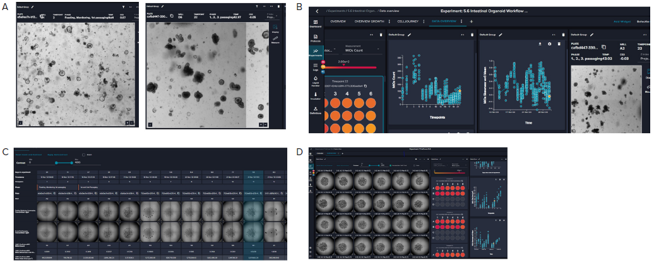Select the Measure tool beside D6 image

coord(276,40)
